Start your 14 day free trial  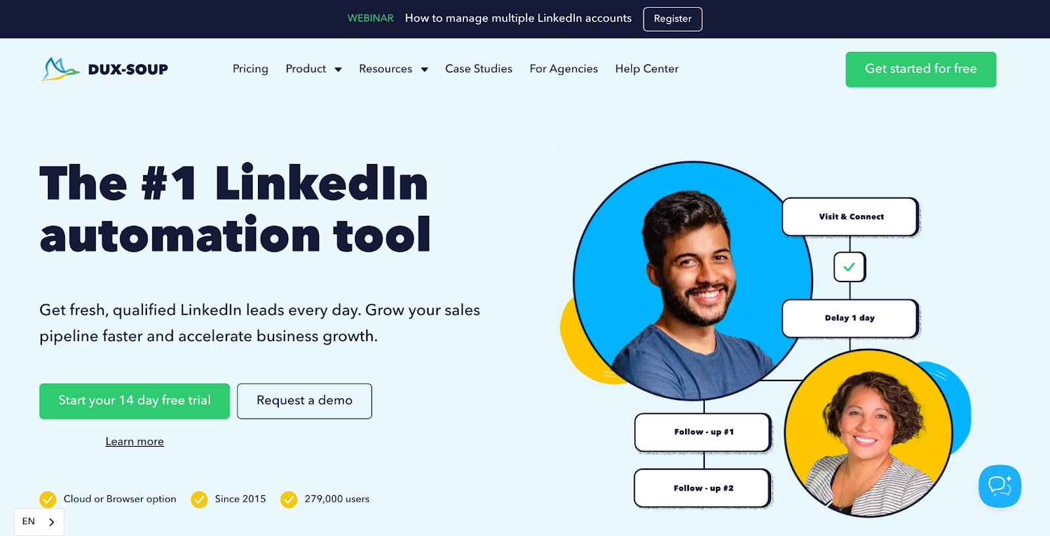135,401
